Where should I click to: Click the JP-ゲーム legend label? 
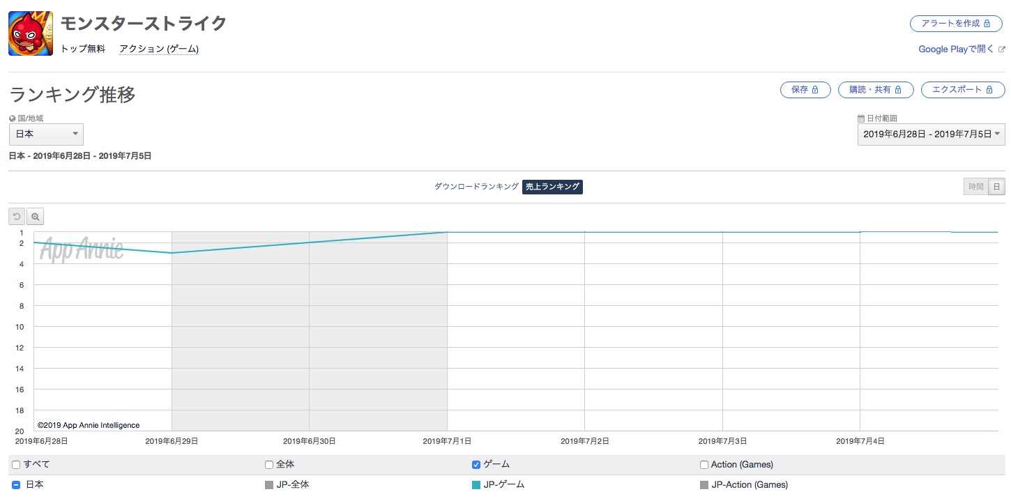click(505, 485)
